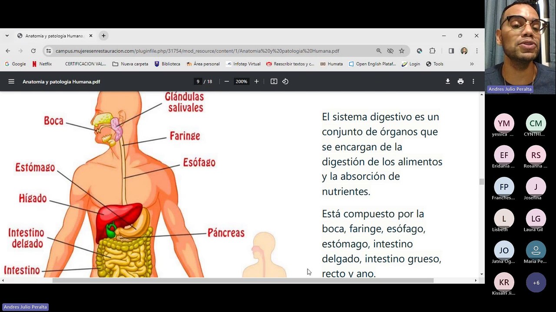This screenshot has height=312, width=556.
Task: Open the Humata bookmark
Action: coord(331,64)
